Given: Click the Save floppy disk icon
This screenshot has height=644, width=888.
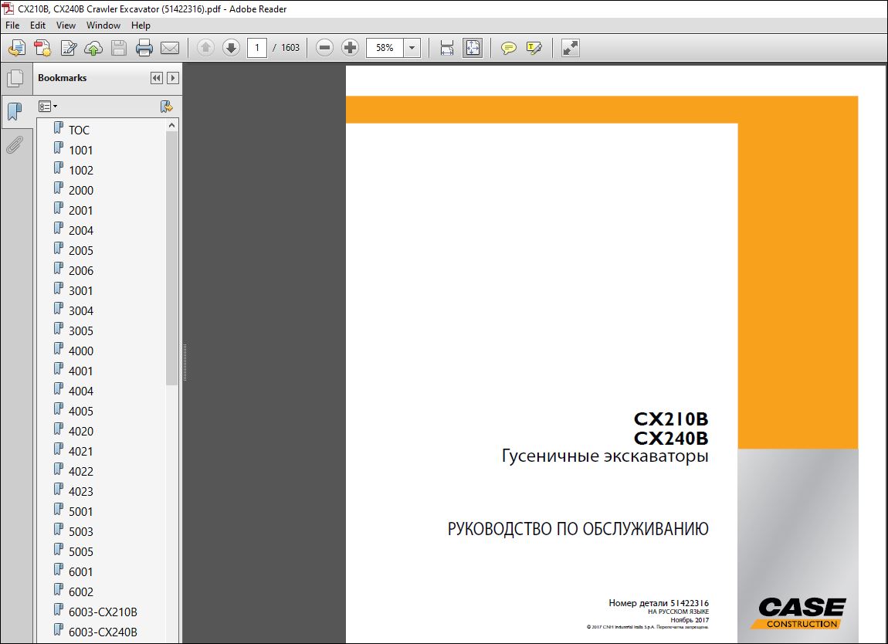Looking at the screenshot, I should tap(119, 48).
